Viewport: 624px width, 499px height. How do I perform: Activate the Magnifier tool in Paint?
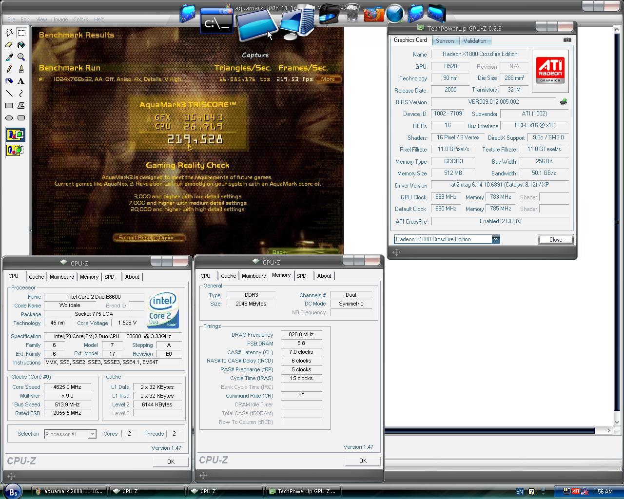click(x=21, y=57)
